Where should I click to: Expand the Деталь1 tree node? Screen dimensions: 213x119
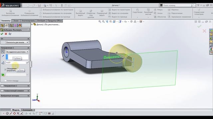point(32,24)
